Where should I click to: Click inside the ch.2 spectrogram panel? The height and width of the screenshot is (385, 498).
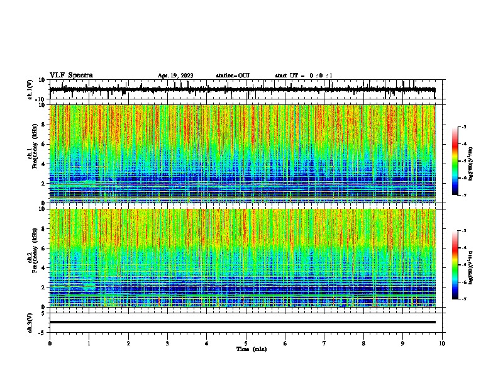pos(242,258)
